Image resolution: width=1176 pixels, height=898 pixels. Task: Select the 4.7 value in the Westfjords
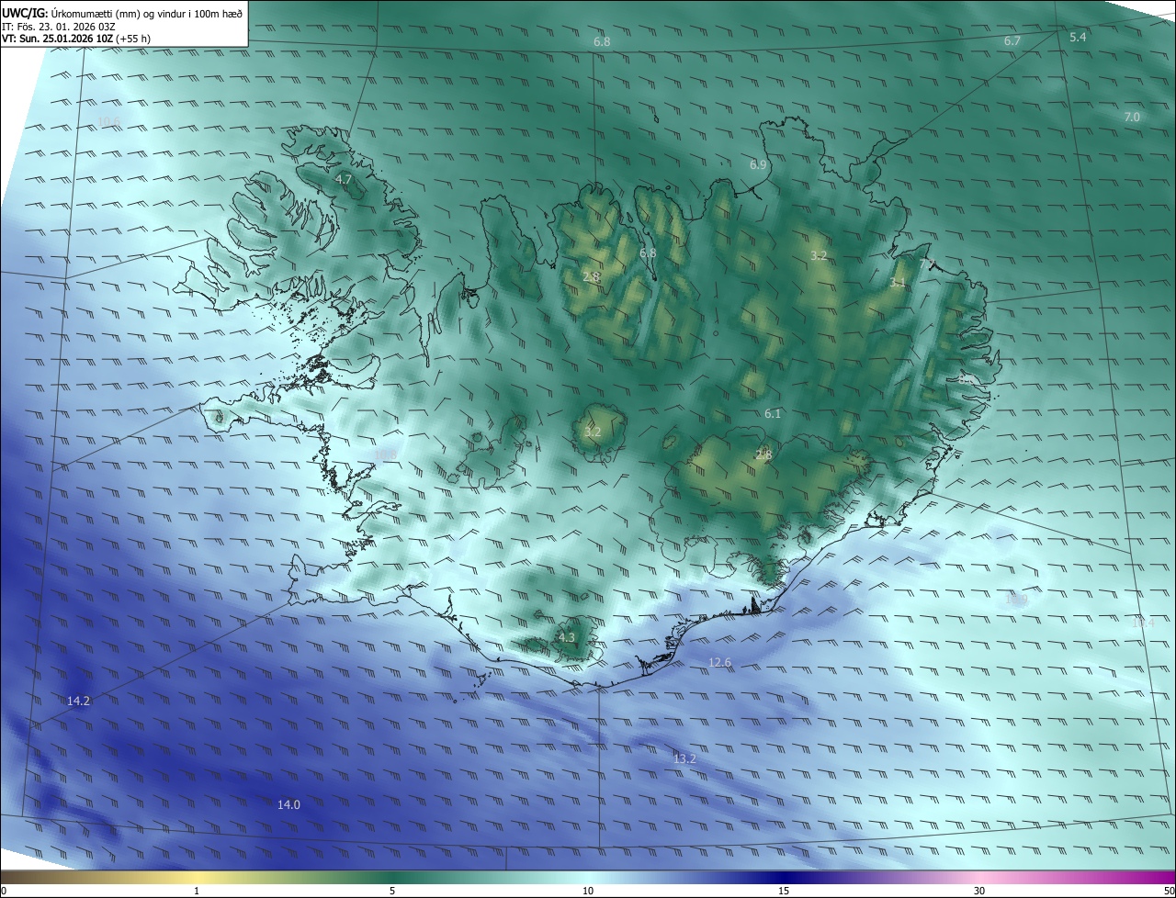point(344,180)
